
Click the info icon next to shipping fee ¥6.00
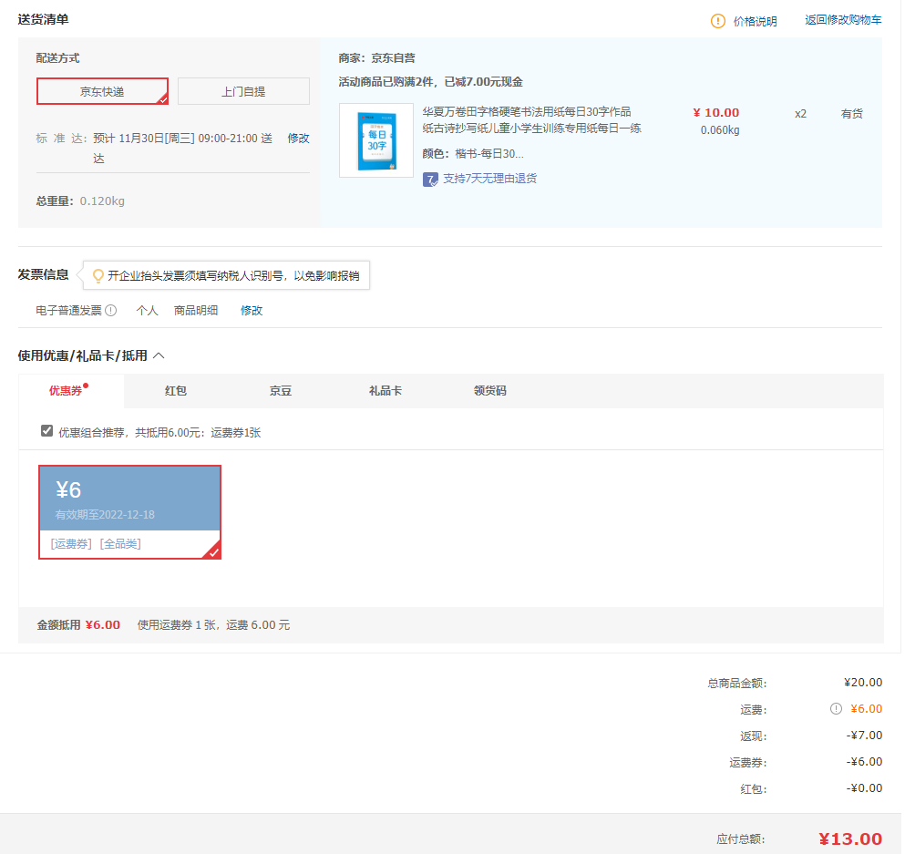(836, 708)
